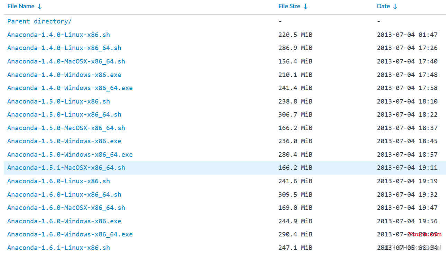Select the date 2013-07-04 19:47

[407, 208]
